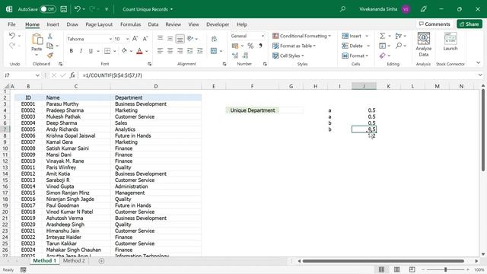Open the File menu
This screenshot has height=274, width=487.
[12, 24]
